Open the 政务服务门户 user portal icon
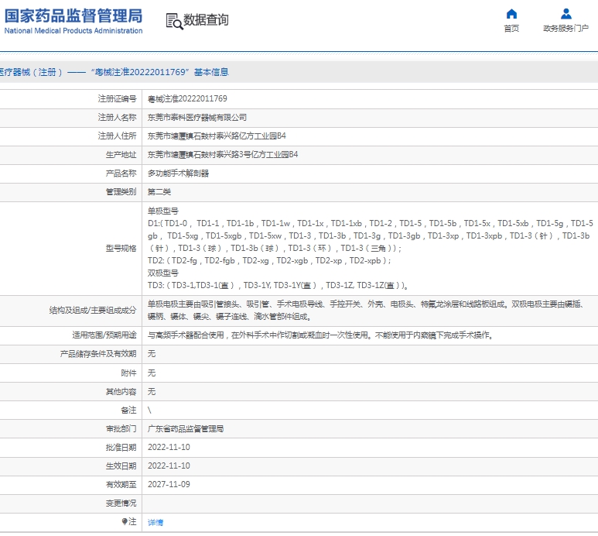Viewport: 598px width, 536px height. click(566, 14)
